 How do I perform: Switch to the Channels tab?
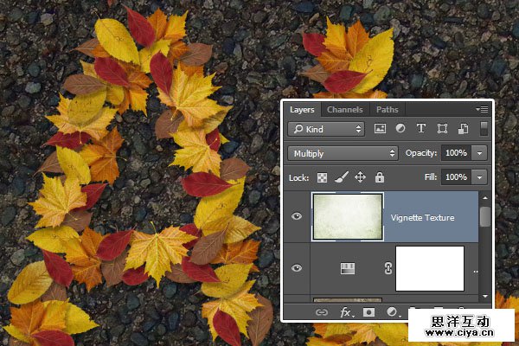(x=344, y=110)
